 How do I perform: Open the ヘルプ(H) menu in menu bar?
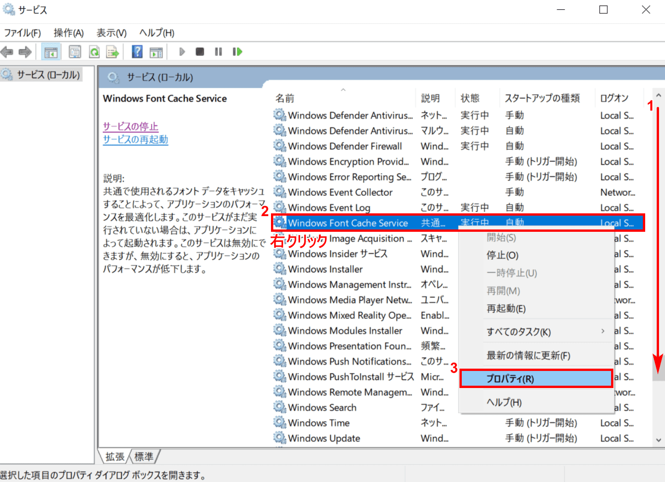pos(157,33)
